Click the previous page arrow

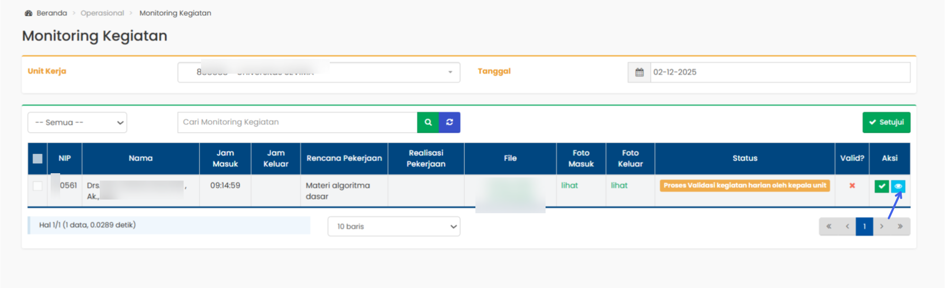(847, 226)
